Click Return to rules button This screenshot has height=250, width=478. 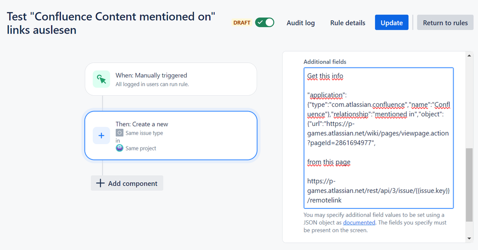445,23
